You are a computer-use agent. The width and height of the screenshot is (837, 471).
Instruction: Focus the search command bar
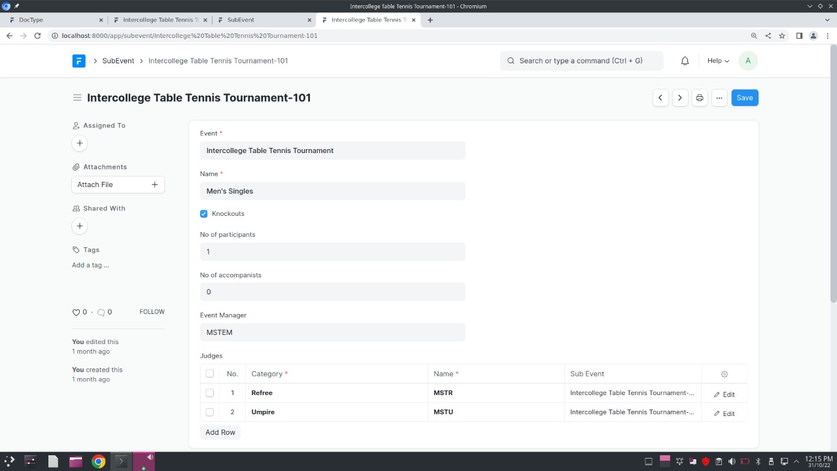click(x=581, y=61)
